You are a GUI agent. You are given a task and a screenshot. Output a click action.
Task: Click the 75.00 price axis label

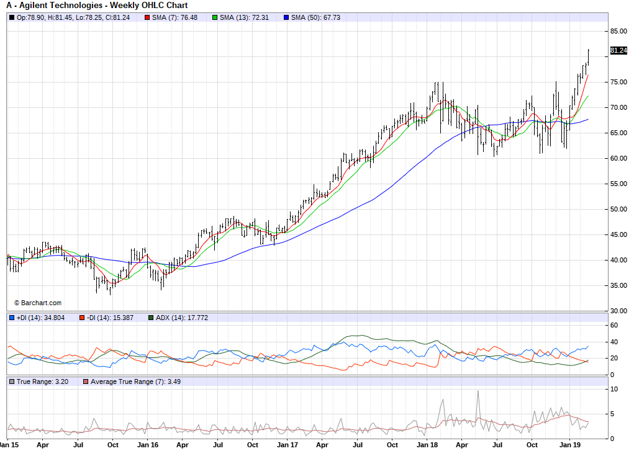[x=618, y=82]
